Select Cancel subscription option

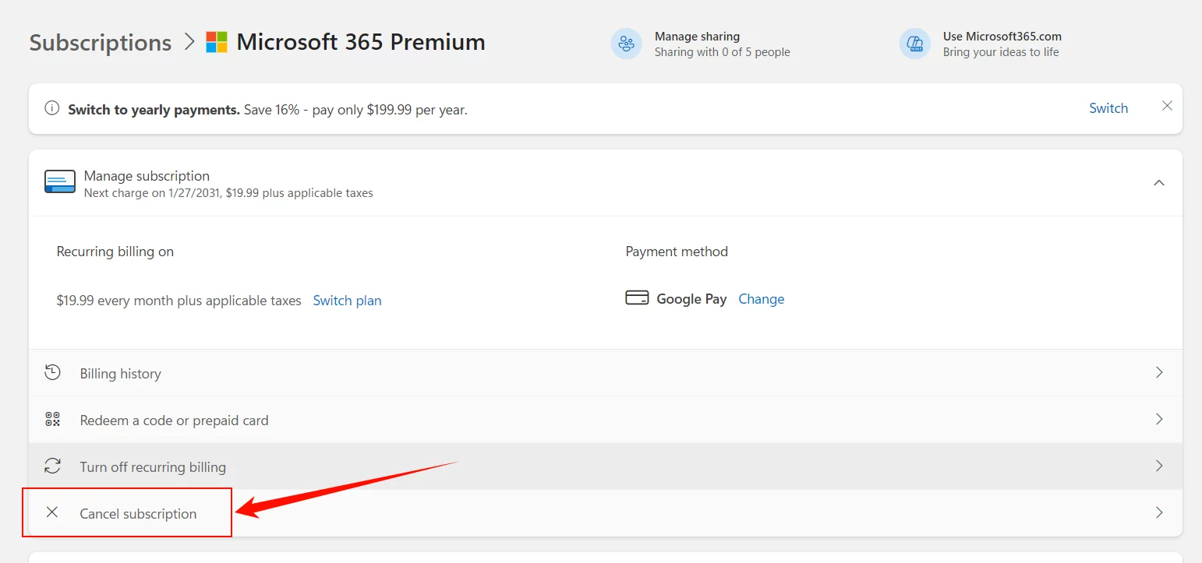pyautogui.click(x=138, y=514)
